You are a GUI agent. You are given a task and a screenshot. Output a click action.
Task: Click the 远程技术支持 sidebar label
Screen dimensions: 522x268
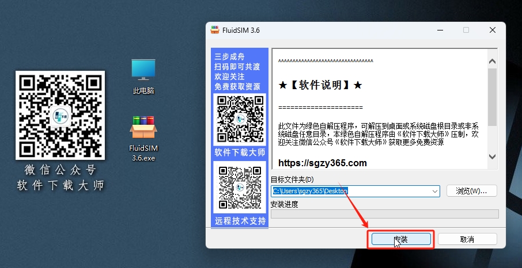[240, 221]
